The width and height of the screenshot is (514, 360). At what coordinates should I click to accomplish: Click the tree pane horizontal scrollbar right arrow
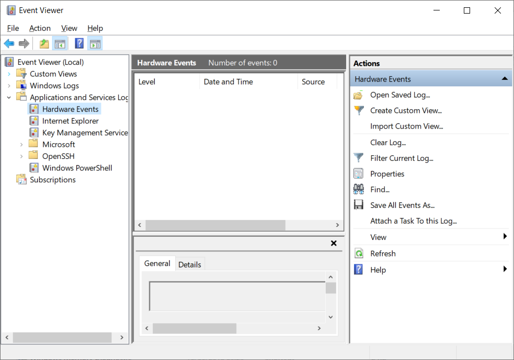click(122, 337)
